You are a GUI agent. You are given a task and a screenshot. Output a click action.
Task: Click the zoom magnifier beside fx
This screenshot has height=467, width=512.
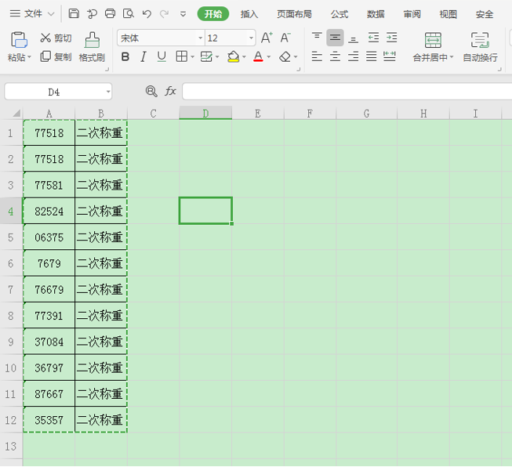click(151, 92)
